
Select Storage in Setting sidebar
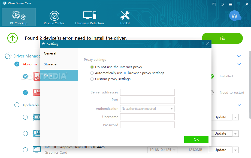59,64
